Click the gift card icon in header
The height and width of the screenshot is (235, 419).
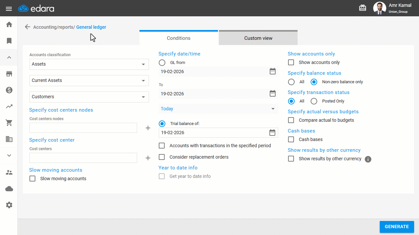pos(363,8)
